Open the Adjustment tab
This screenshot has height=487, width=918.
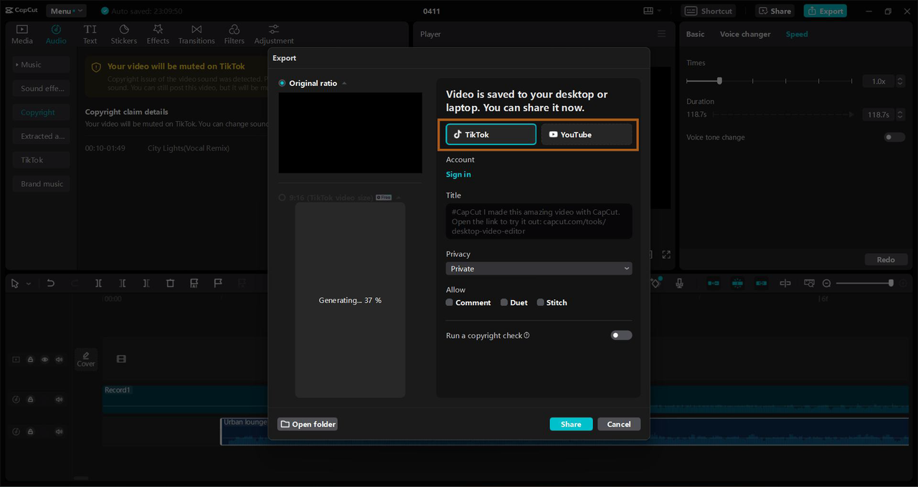click(x=274, y=34)
